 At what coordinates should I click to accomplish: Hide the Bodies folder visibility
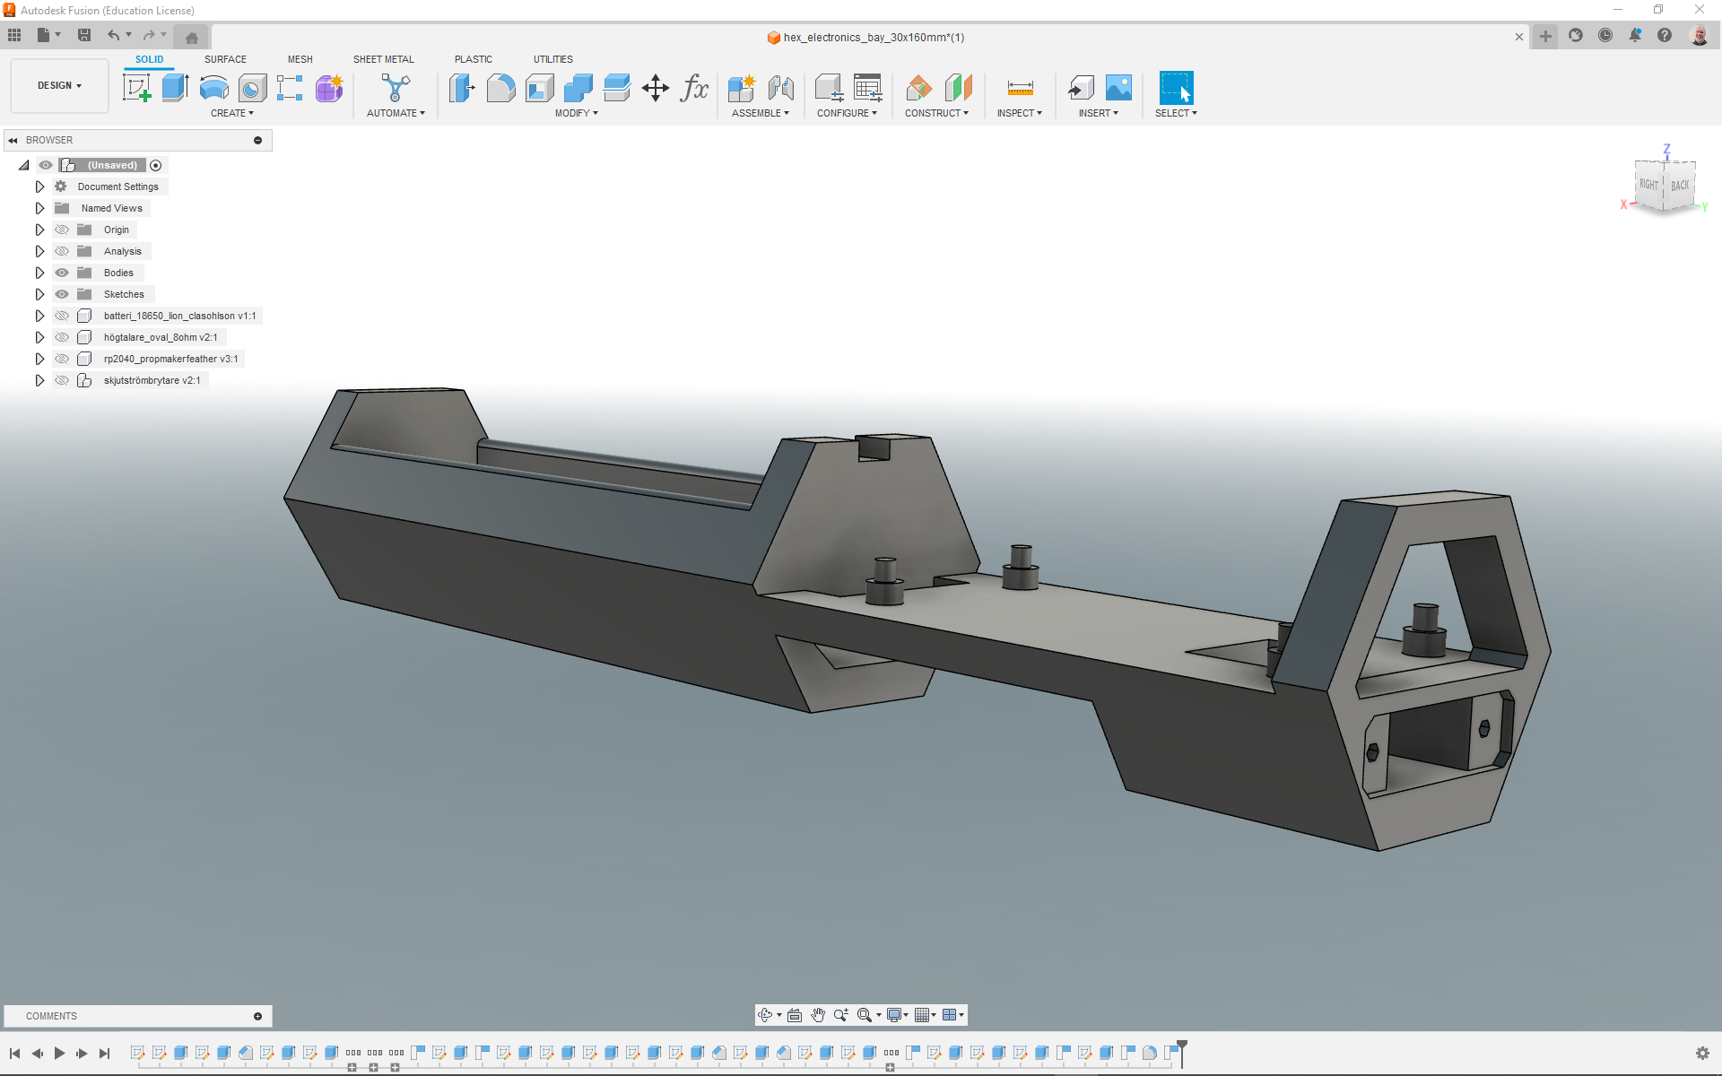click(62, 273)
